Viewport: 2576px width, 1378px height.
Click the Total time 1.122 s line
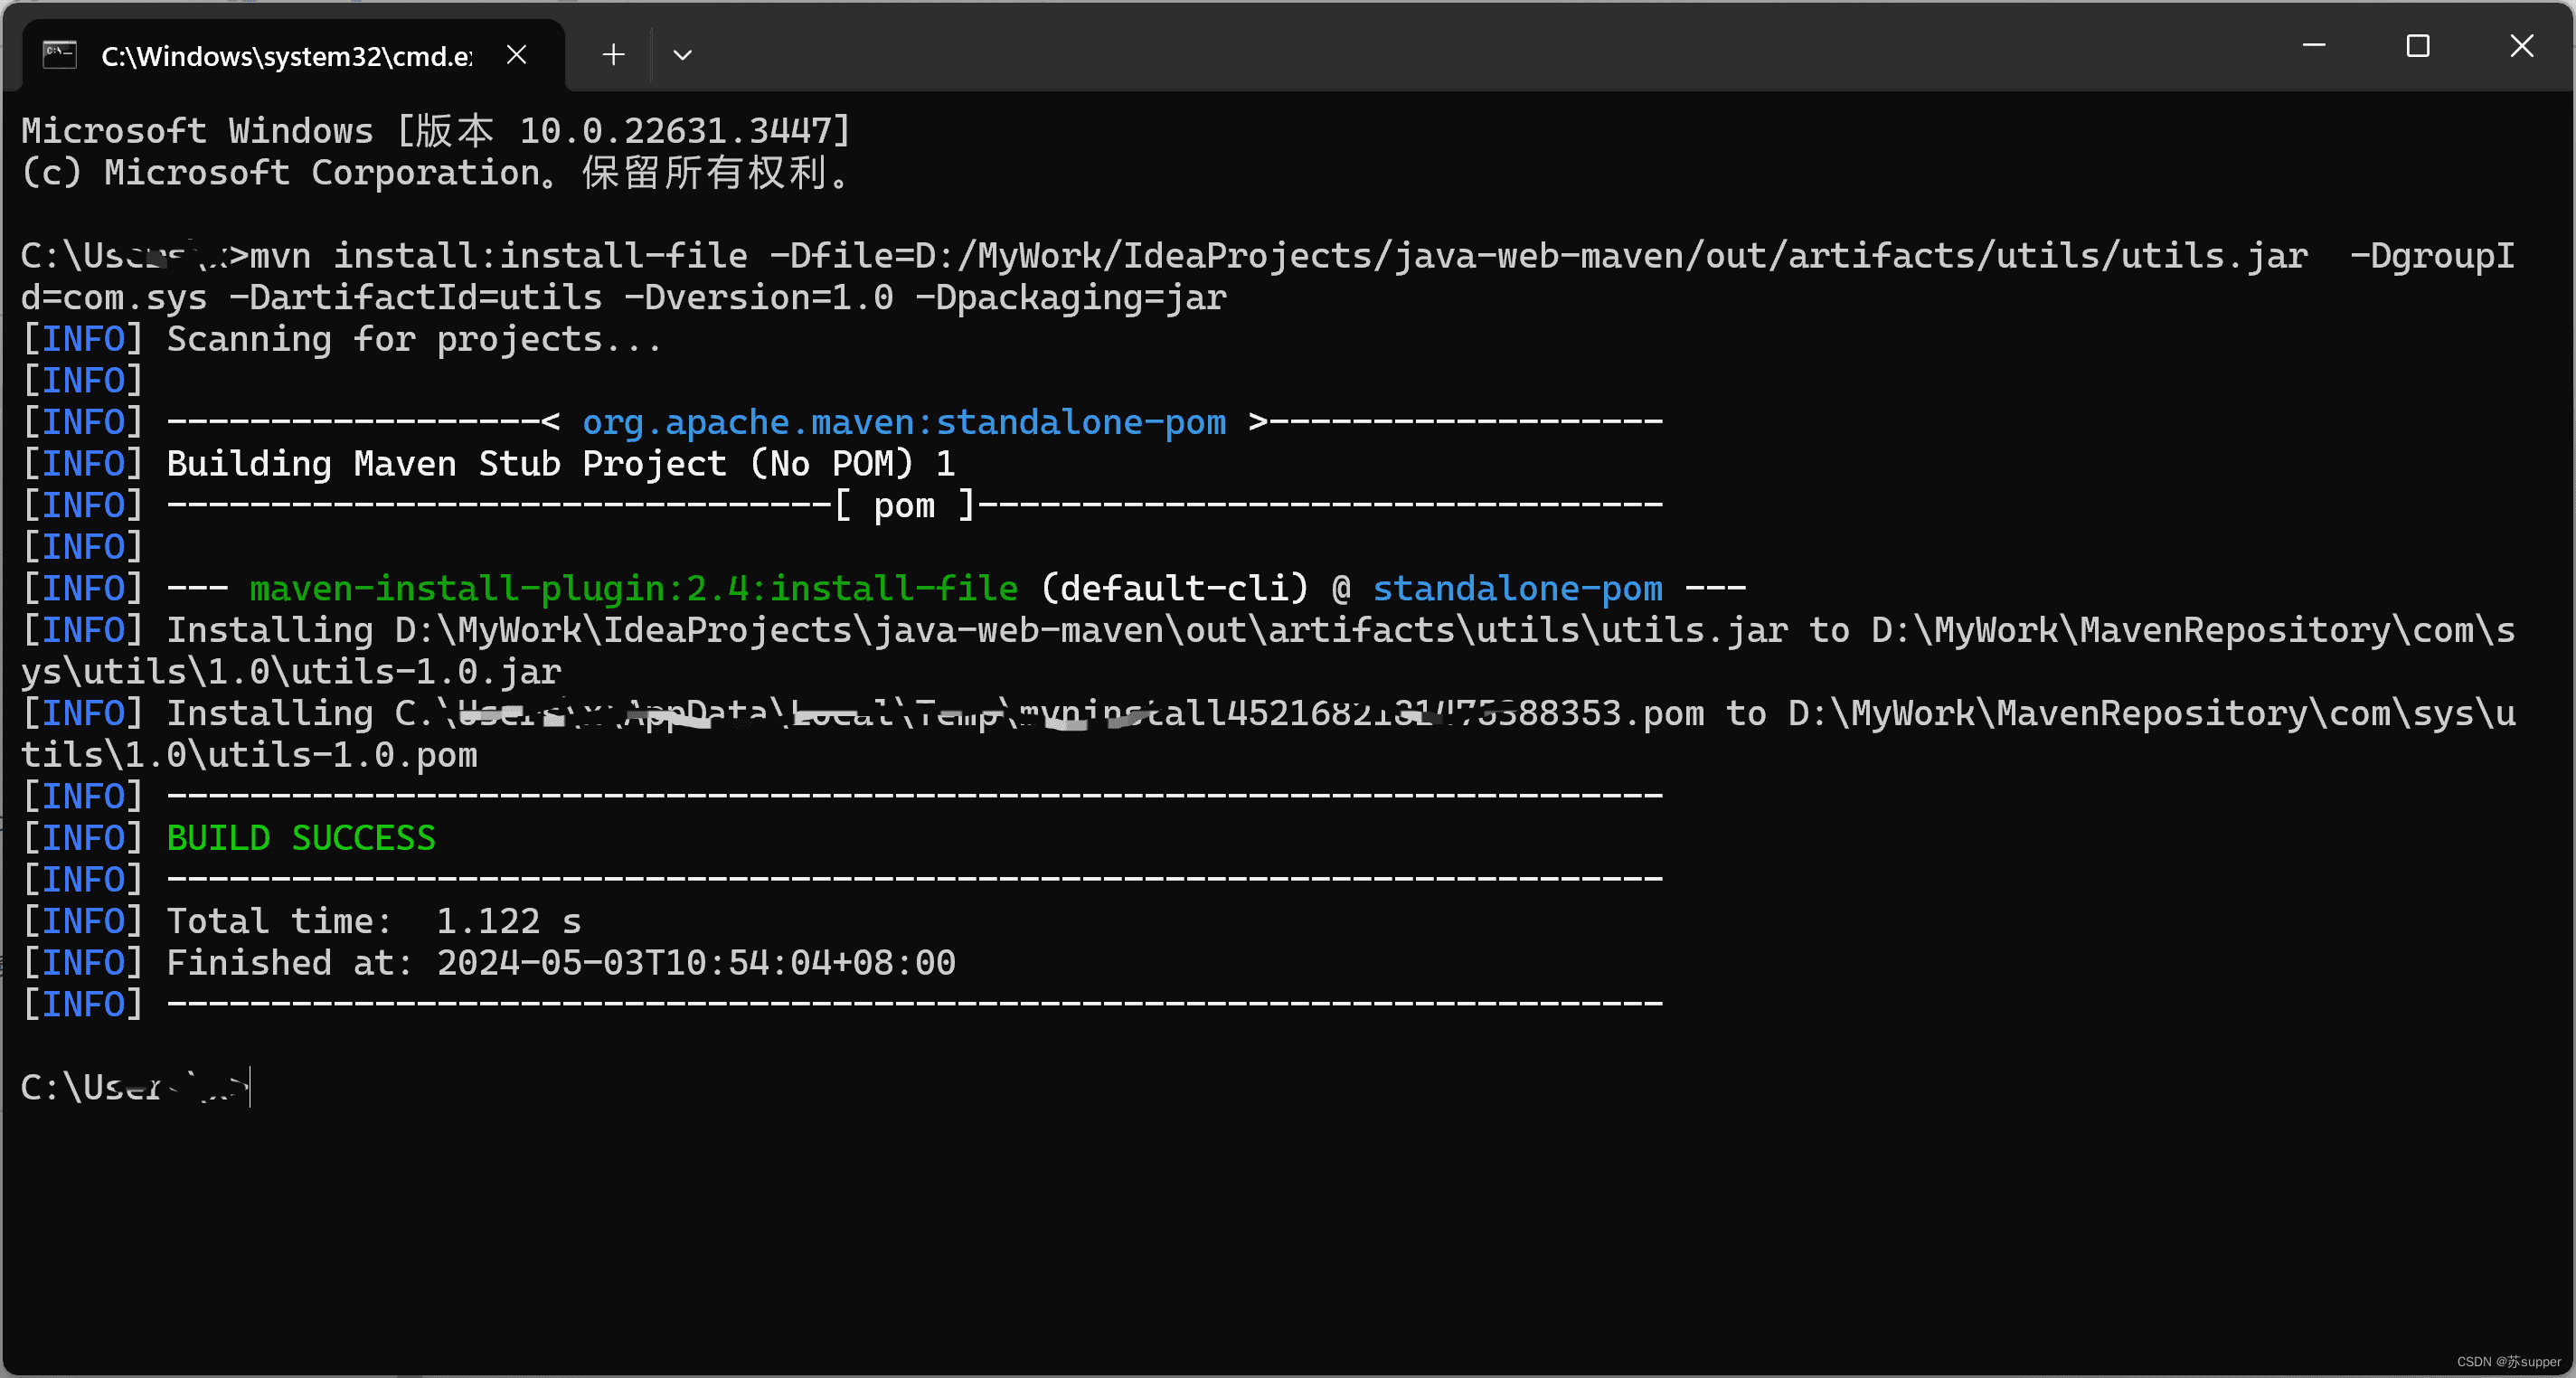tap(373, 921)
